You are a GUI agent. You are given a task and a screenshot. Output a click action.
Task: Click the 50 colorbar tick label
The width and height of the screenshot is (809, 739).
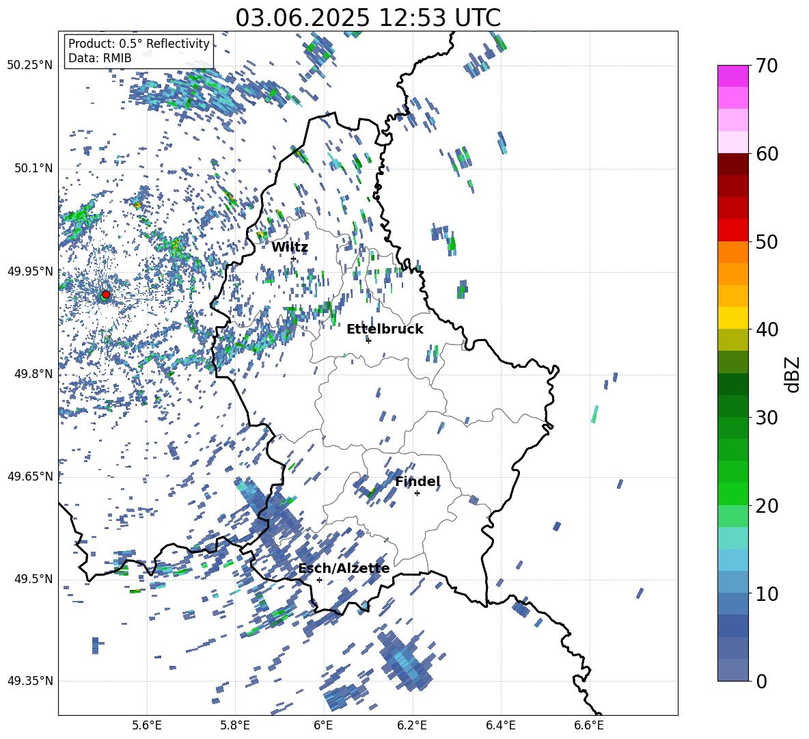[767, 241]
